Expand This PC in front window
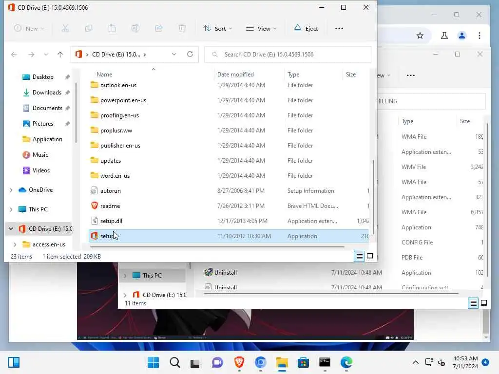 [x=11, y=209]
